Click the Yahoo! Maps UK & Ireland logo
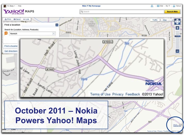Screen dimensions: 184x138 pyautogui.click(x=19, y=12)
